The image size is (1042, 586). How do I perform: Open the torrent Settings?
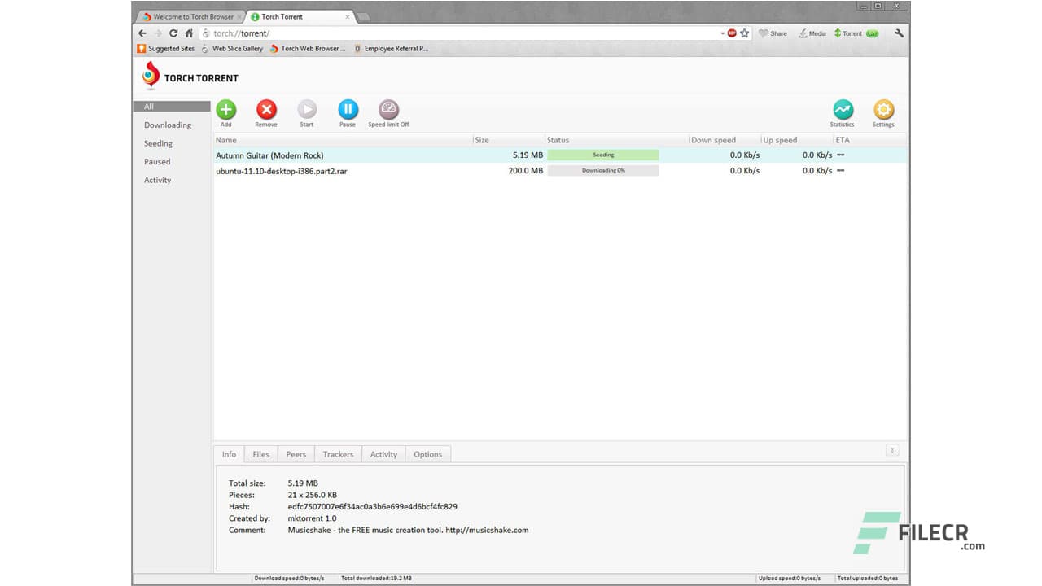click(x=883, y=112)
